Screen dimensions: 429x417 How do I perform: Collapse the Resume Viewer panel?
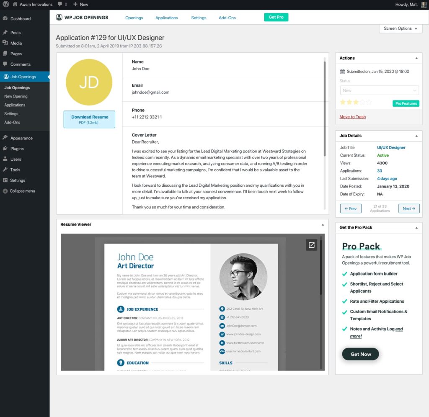pos(323,225)
